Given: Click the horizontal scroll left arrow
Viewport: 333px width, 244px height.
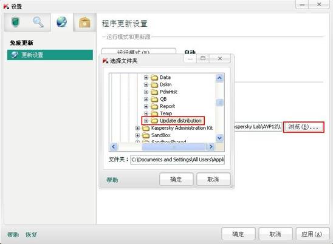Looking at the screenshot, I should click(x=114, y=147).
